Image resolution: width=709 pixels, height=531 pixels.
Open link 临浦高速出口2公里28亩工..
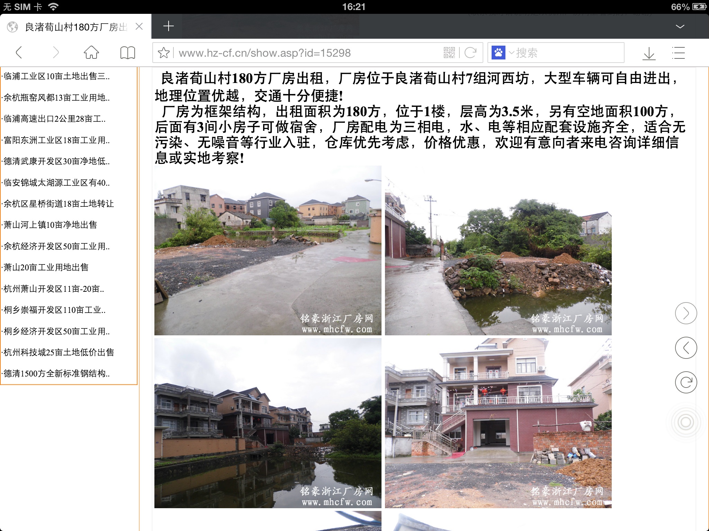54,119
